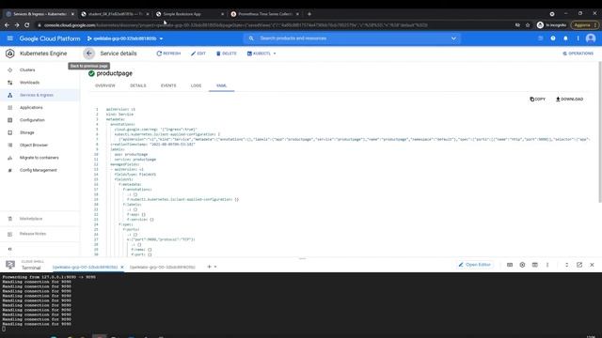The height and width of the screenshot is (338, 602).
Task: Open Workloads in the sidebar
Action: click(29, 83)
